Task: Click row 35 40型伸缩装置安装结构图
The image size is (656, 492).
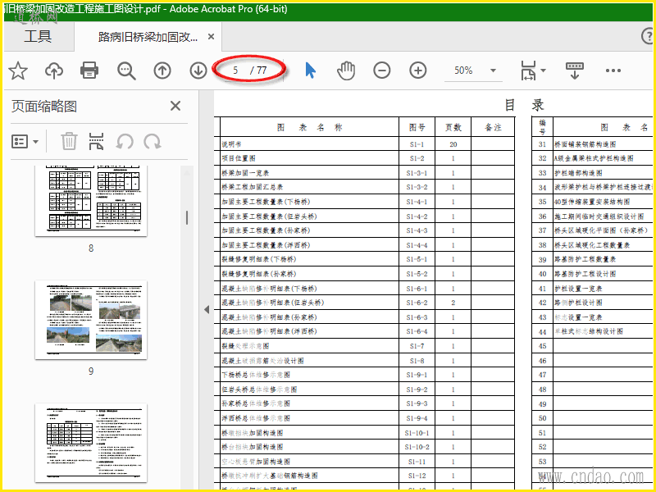Action: coord(593,202)
